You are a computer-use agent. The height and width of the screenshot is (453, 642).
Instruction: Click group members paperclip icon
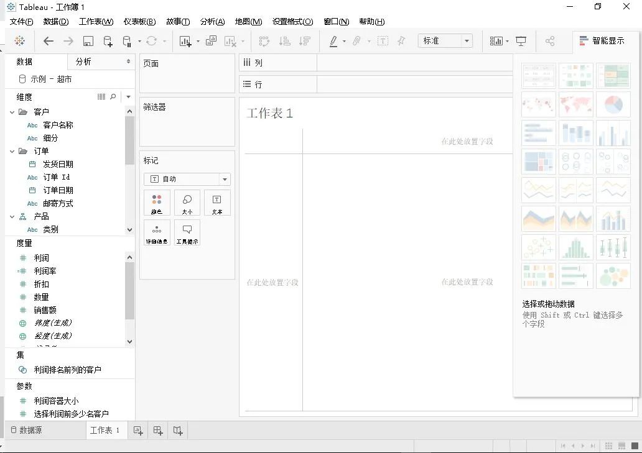[x=356, y=41]
